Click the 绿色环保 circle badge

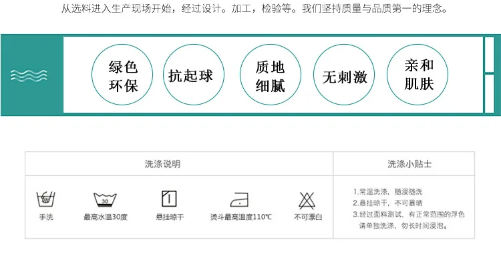(x=122, y=75)
